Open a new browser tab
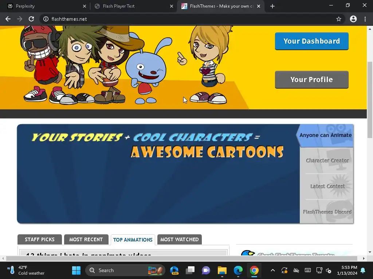373x279 pixels. 272,6
